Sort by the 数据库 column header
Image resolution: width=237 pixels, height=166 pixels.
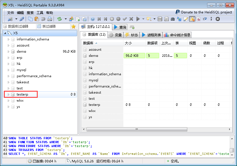coord(102,43)
